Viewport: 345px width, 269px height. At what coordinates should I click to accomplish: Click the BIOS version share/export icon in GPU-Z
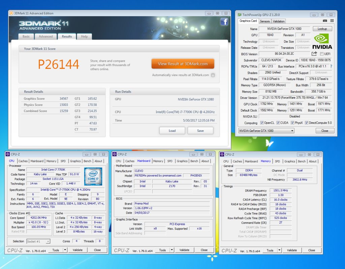tap(314, 54)
